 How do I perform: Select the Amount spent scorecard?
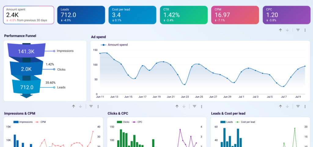[x=28, y=15]
